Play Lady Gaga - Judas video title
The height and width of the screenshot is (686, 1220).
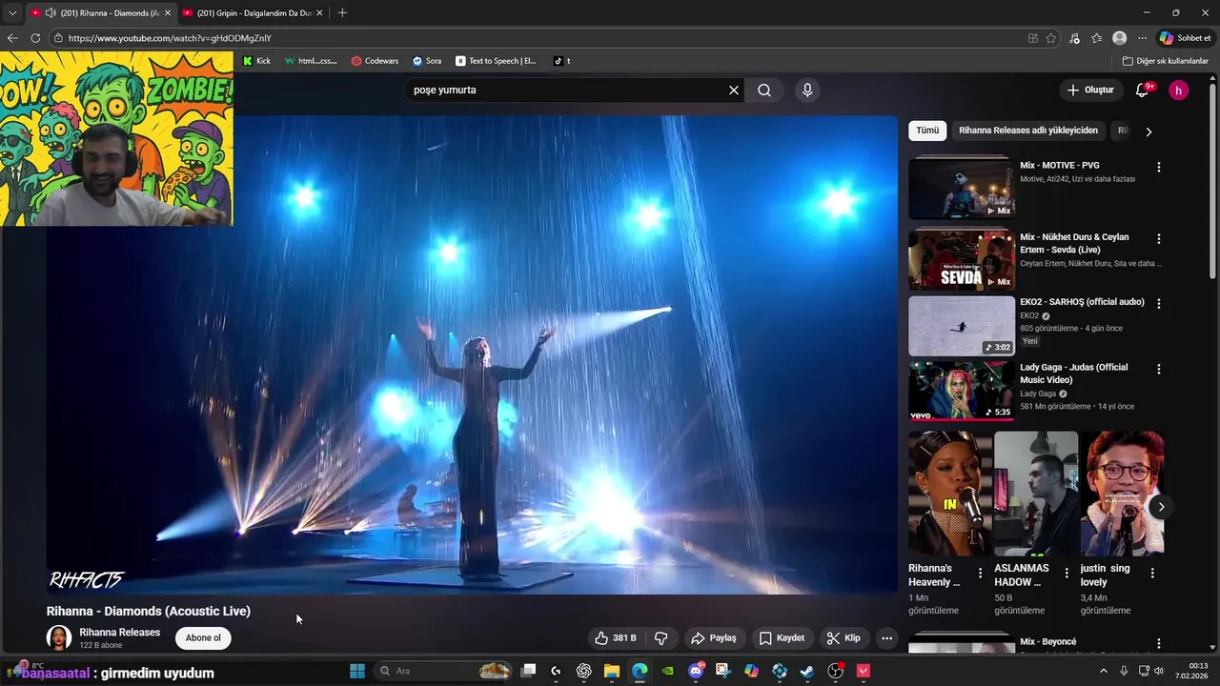point(1073,373)
